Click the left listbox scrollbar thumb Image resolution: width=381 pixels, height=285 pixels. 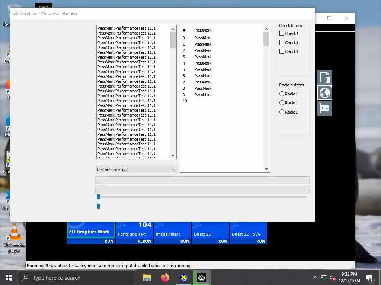173,40
